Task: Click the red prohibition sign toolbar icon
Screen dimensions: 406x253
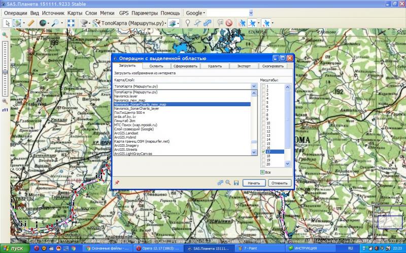Action: [x=229, y=23]
